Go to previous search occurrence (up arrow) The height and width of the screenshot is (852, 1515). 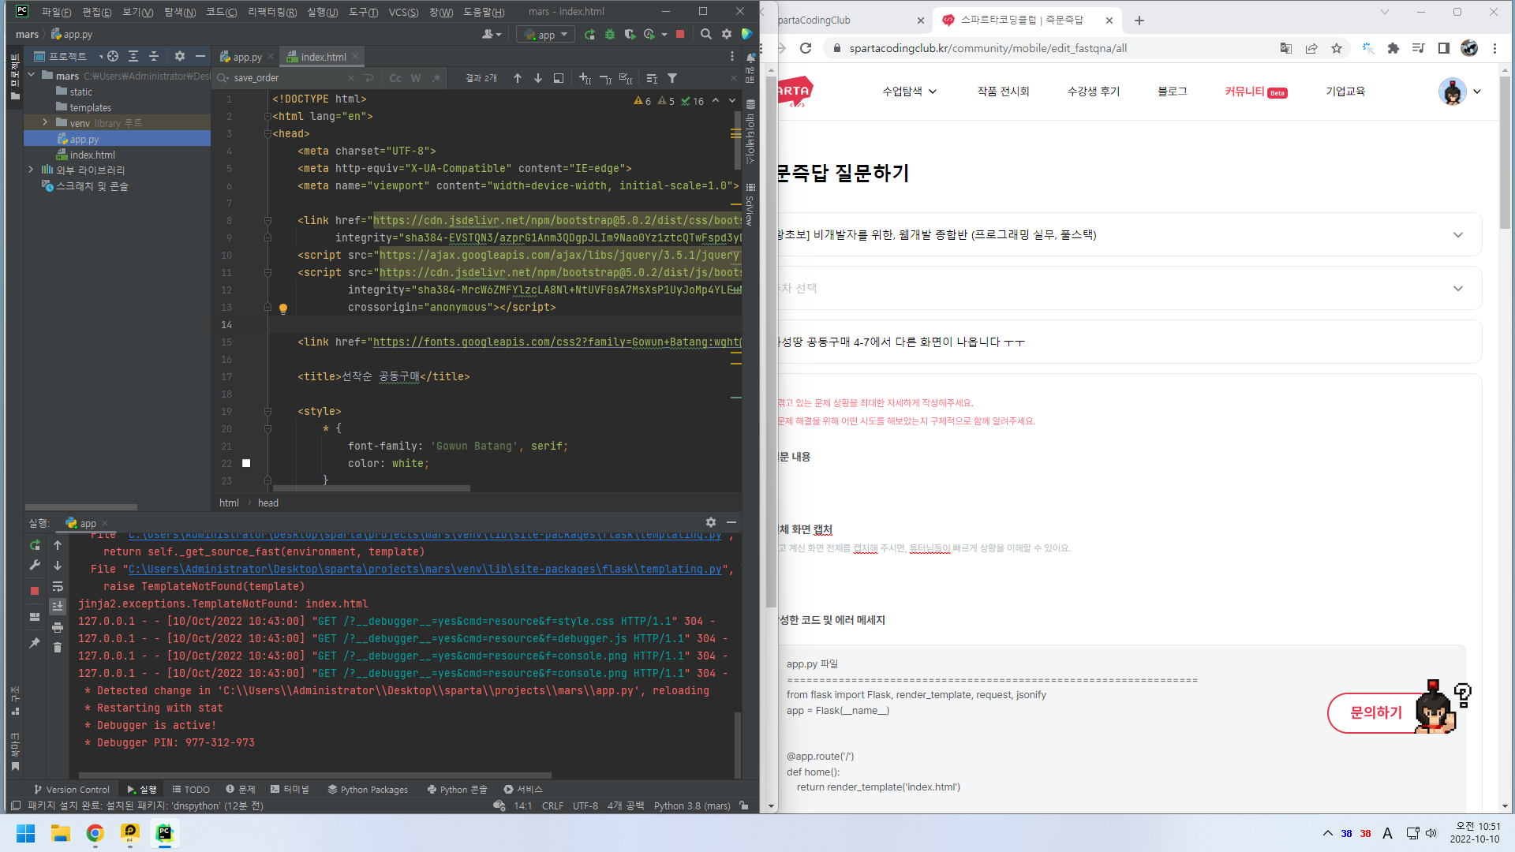[x=518, y=78]
